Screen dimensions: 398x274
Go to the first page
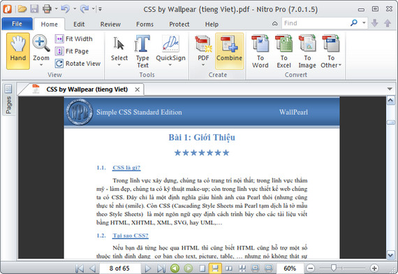coord(80,268)
